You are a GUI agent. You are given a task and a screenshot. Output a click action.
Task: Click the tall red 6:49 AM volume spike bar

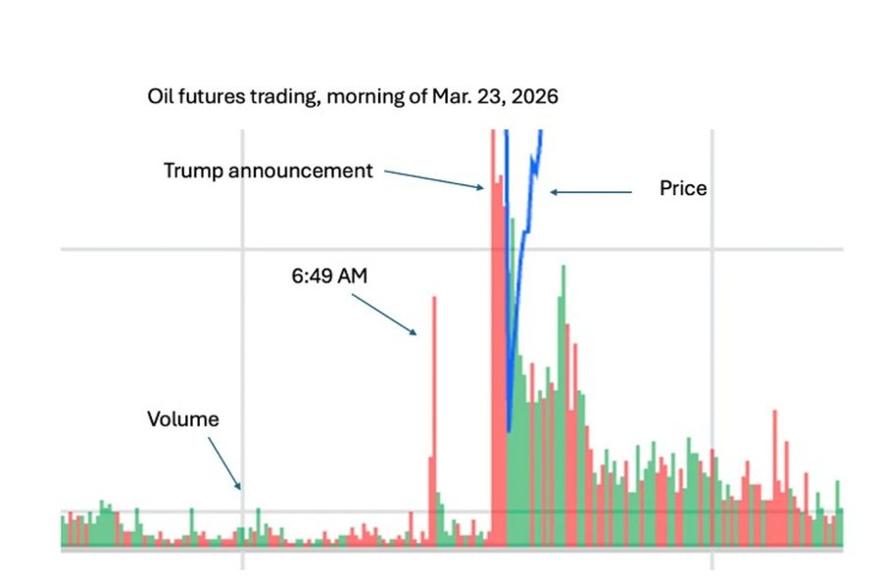tap(434, 420)
